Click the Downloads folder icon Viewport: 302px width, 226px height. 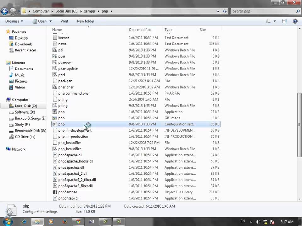click(x=11, y=44)
